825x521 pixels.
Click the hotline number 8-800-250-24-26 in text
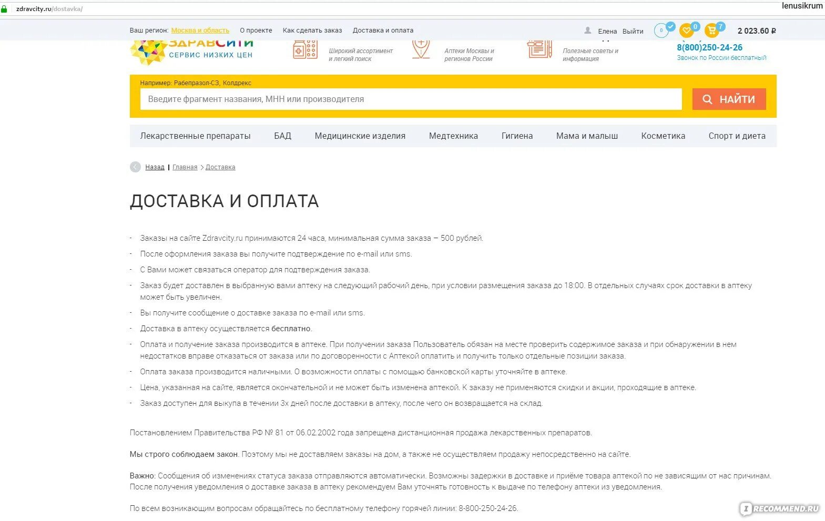pos(487,508)
